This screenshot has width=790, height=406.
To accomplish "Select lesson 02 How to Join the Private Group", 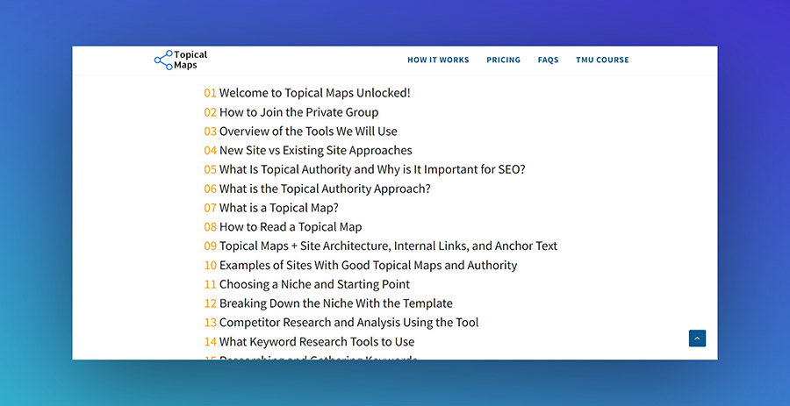I will pyautogui.click(x=291, y=112).
